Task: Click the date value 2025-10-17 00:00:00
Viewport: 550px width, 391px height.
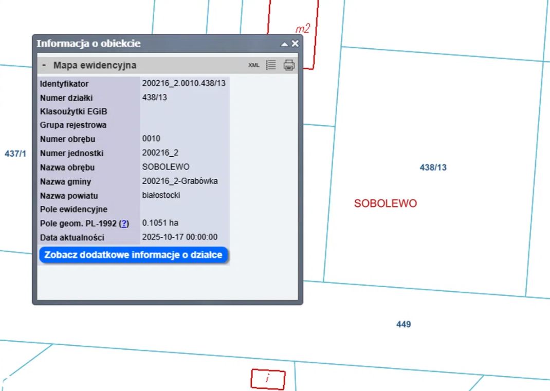Action: pyautogui.click(x=179, y=237)
